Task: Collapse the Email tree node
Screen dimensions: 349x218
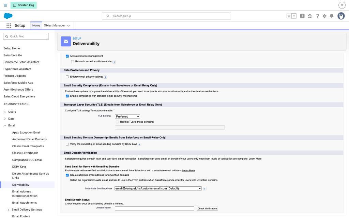Action: tap(5, 126)
